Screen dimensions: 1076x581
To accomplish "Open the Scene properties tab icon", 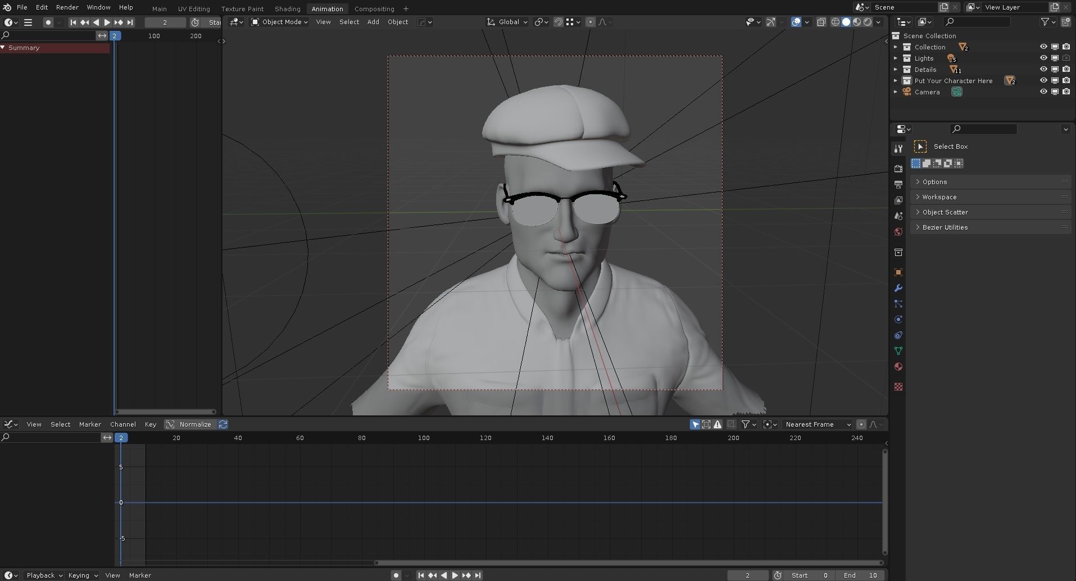I will pyautogui.click(x=898, y=216).
